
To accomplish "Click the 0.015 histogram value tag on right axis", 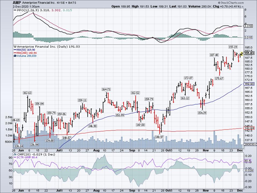I will [248, 37].
